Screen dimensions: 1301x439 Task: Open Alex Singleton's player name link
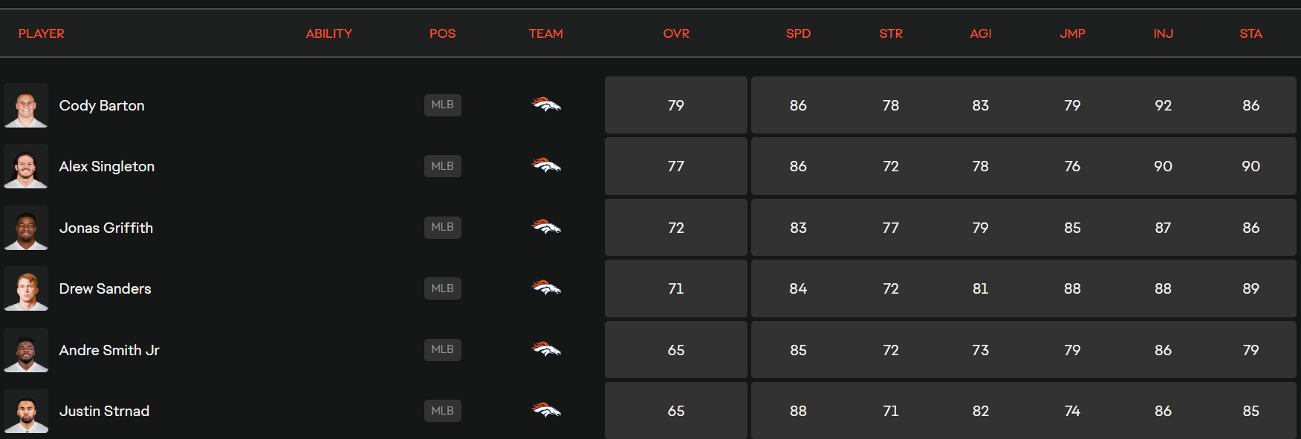tap(107, 166)
